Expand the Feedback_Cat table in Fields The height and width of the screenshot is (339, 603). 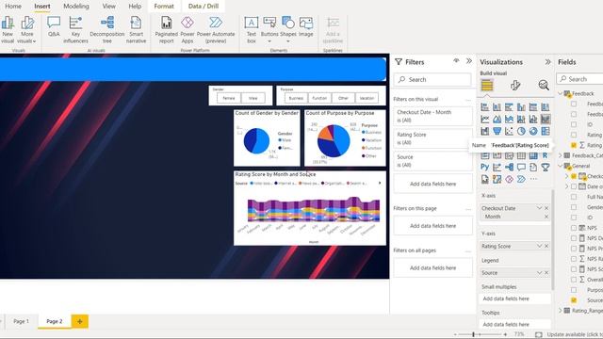(560, 155)
